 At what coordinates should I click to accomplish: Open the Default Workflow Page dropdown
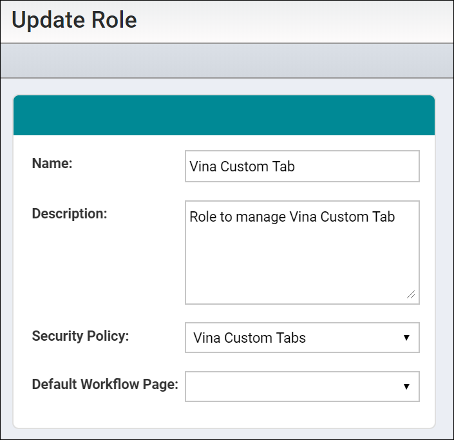(x=302, y=387)
